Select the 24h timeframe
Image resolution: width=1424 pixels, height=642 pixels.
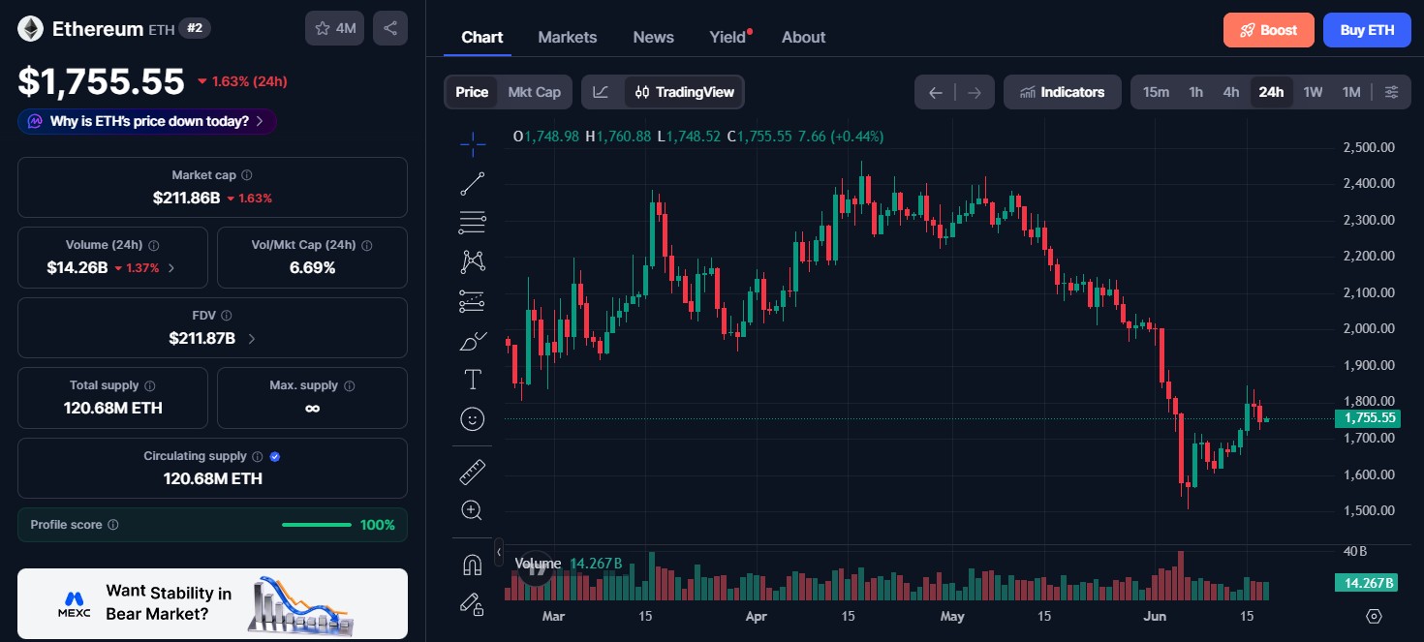1271,92
